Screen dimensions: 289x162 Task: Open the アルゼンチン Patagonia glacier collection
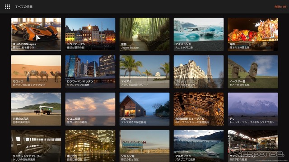[x=199, y=146]
